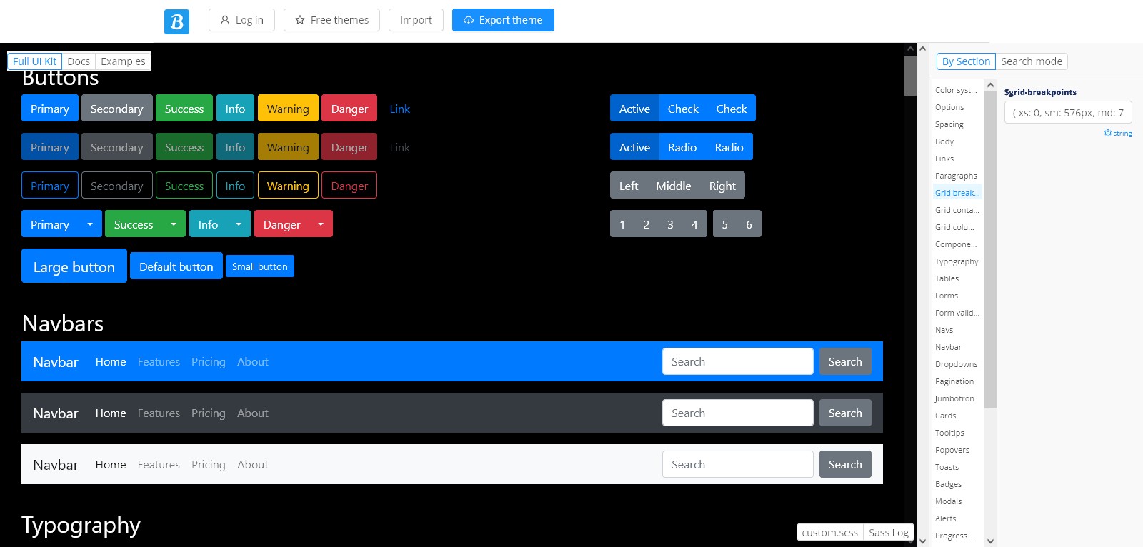Screen dimensions: 1143x547
Task: Select the first Radio option
Action: (682, 147)
